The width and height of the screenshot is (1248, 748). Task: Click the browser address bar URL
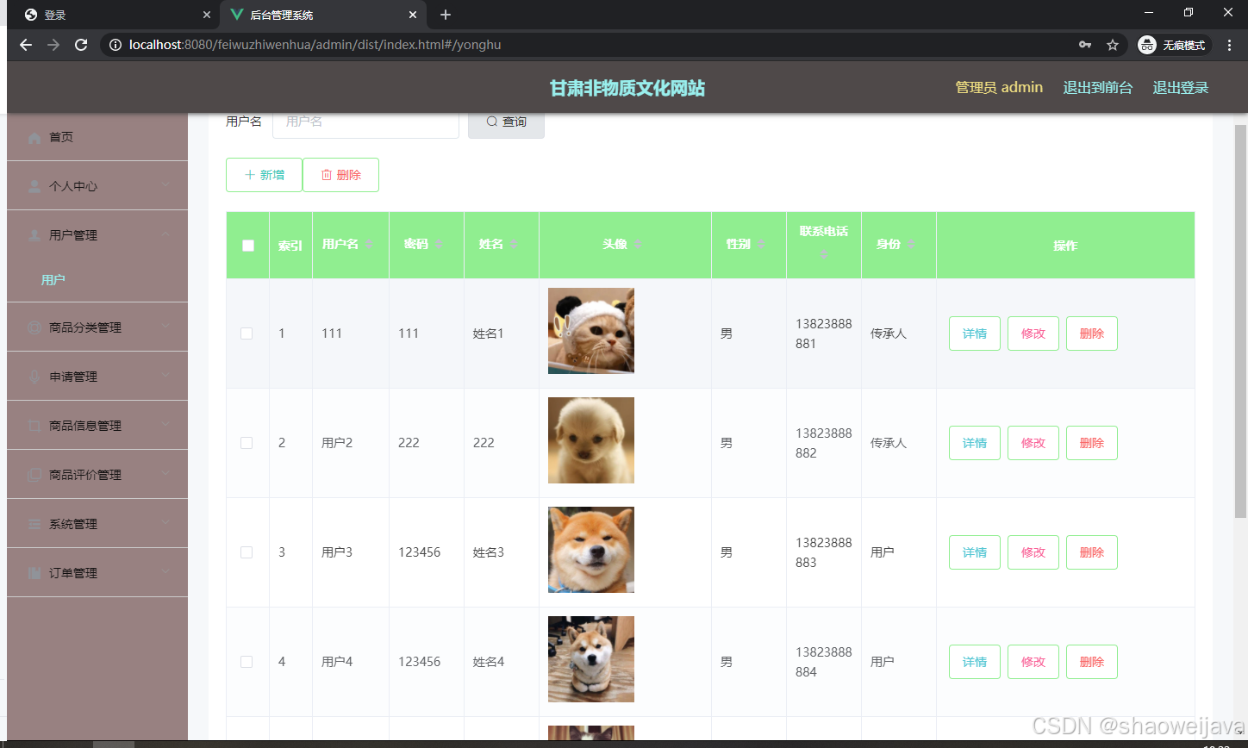tap(315, 45)
